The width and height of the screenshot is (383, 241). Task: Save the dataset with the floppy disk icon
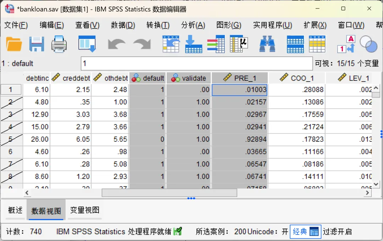coord(37,44)
